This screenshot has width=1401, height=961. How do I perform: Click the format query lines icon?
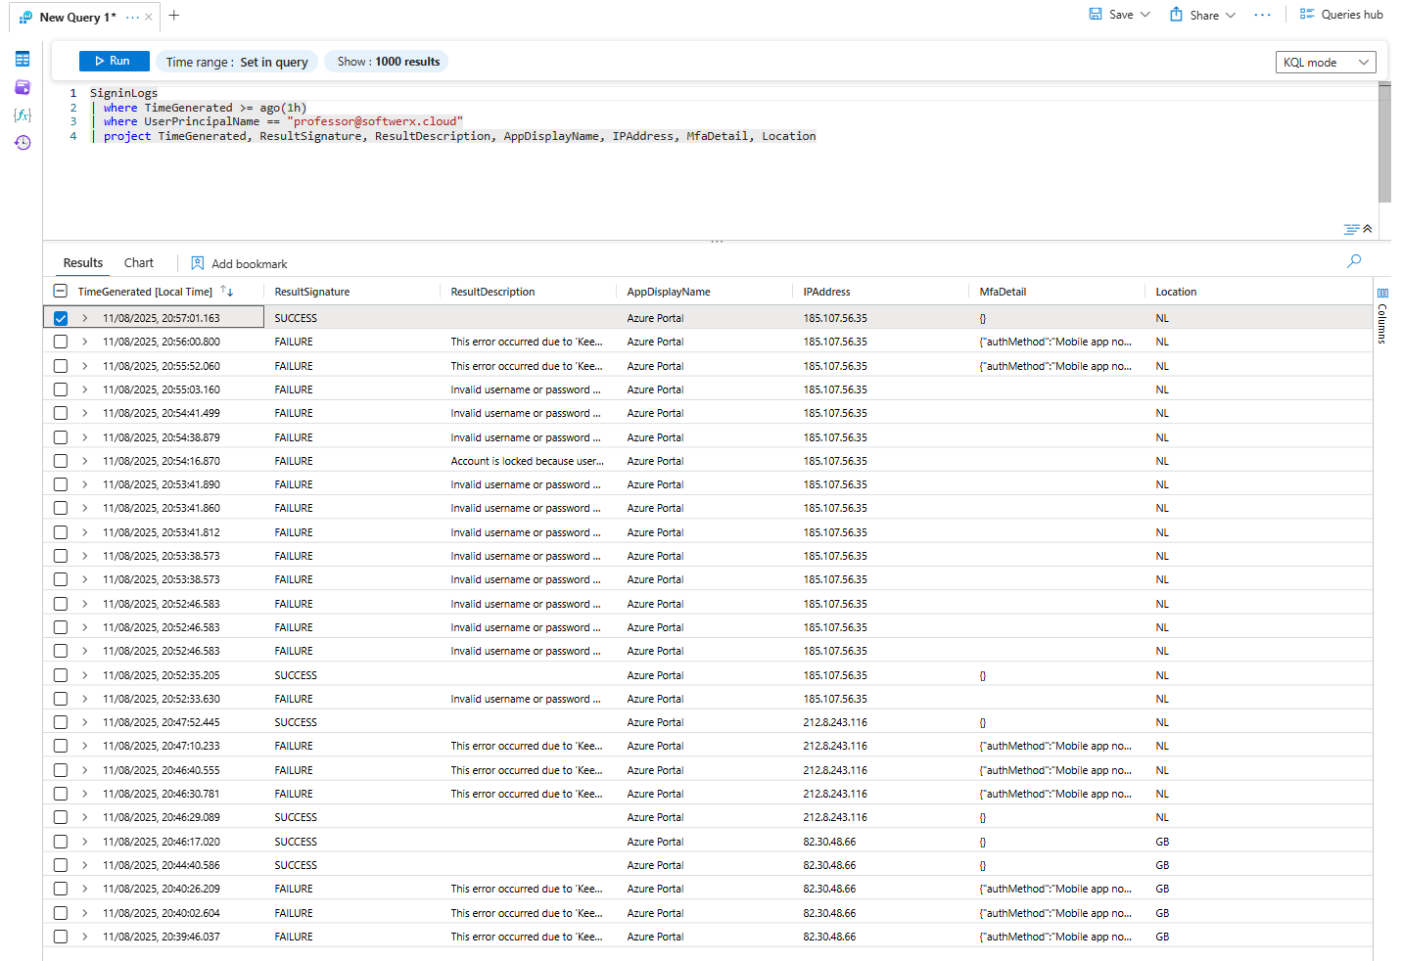[x=1351, y=229]
